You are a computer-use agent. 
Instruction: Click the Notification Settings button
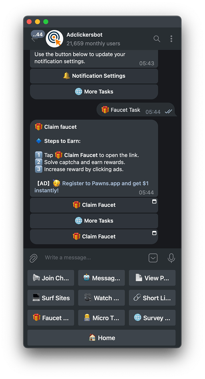tap(94, 76)
